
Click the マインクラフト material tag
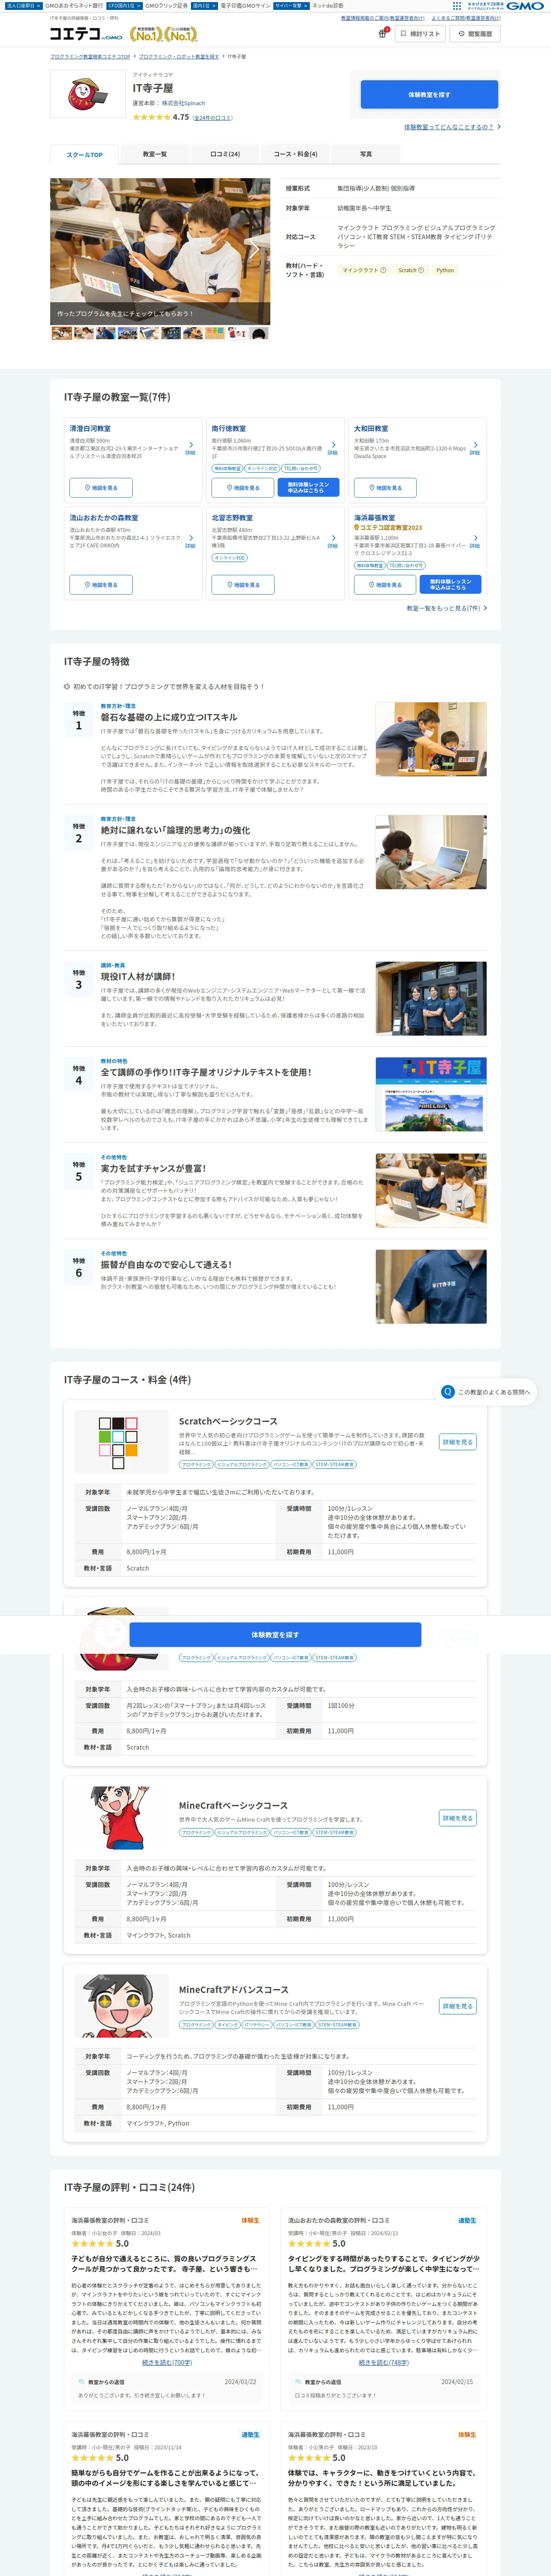point(363,270)
